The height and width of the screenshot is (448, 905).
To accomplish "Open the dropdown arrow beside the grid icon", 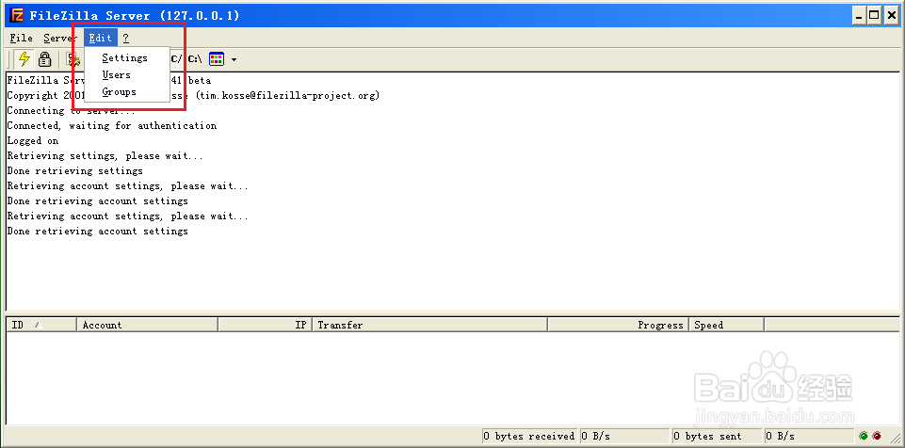I will [234, 59].
